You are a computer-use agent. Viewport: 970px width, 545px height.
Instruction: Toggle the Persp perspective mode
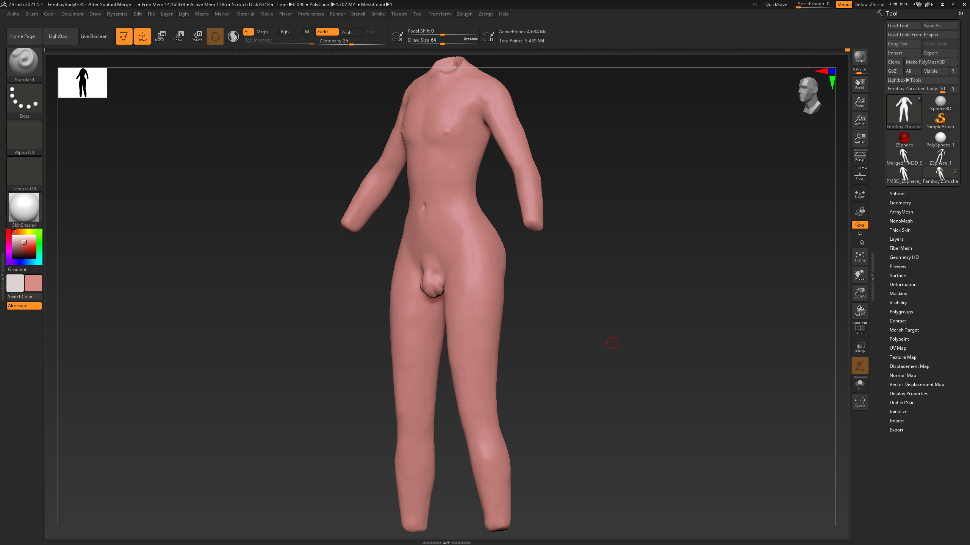(860, 156)
